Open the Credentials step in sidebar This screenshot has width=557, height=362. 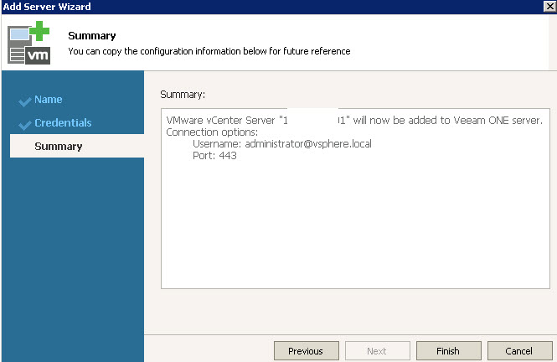click(63, 123)
